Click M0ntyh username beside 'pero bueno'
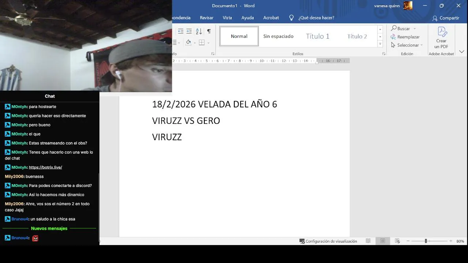The height and width of the screenshot is (263, 468). (19, 125)
